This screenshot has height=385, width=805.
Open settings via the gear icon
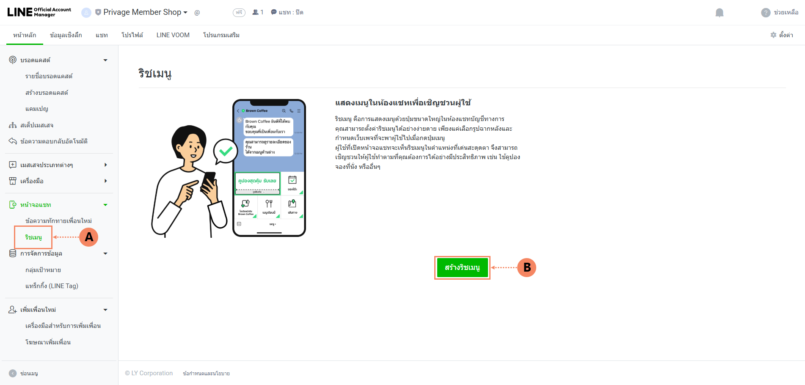774,35
